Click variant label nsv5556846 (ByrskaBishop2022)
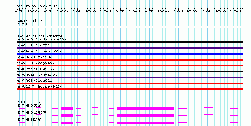The image size is (251, 126). coord(41,39)
